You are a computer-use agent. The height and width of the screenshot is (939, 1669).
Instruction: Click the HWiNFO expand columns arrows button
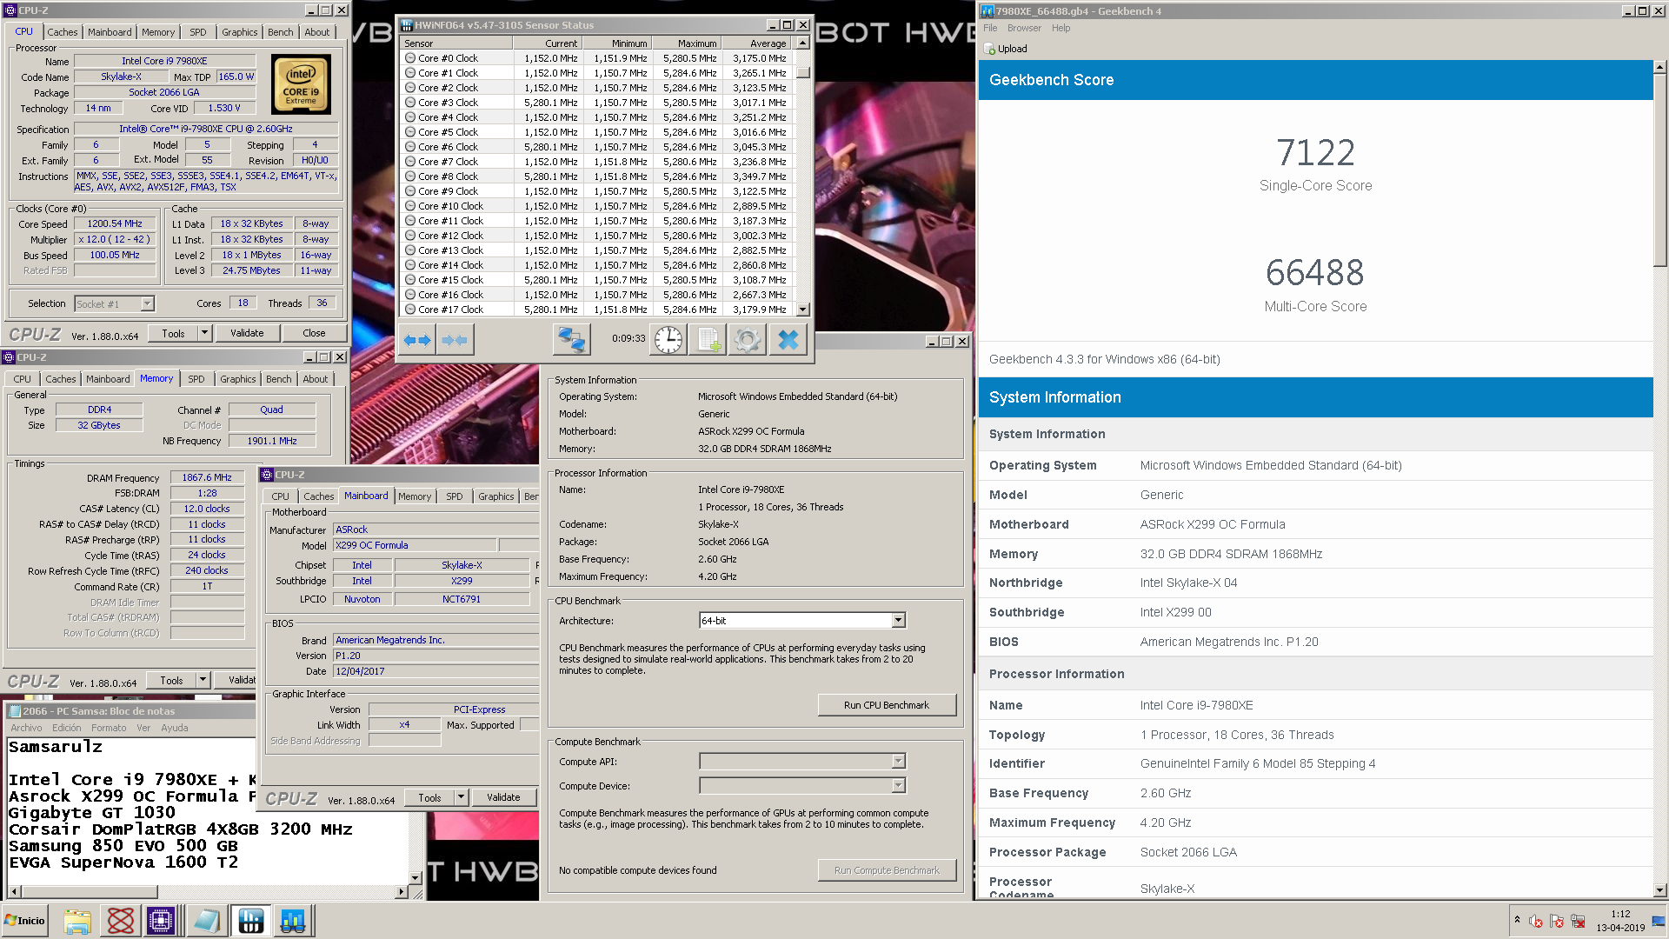tap(417, 340)
